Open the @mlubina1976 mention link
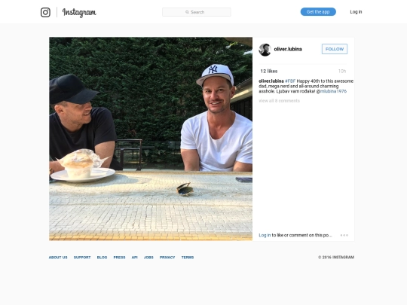 331,91
